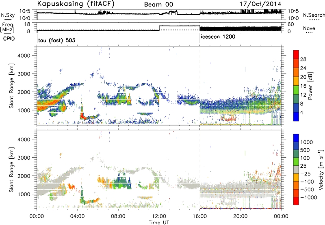Click the red bottom segment of Velocity color bar

(296, 201)
